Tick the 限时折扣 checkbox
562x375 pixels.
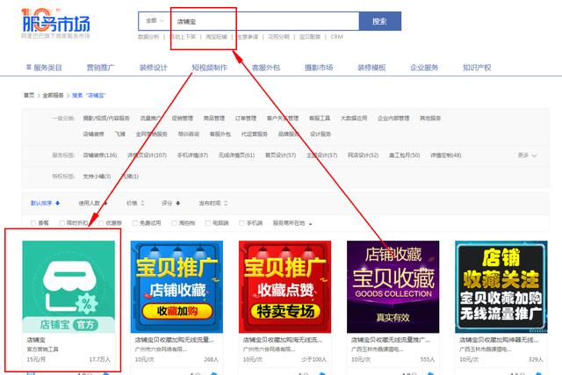pyautogui.click(x=61, y=223)
